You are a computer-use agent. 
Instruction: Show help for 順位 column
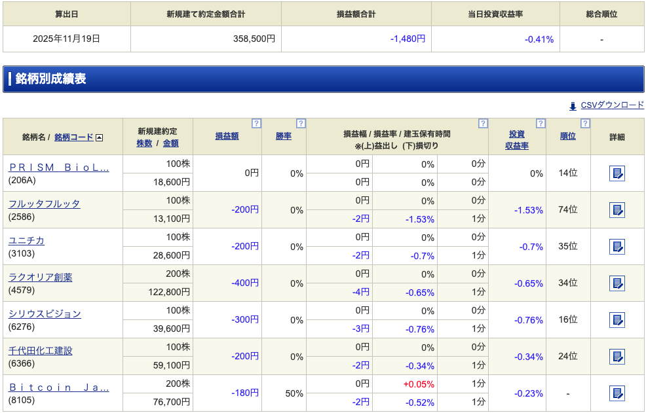585,123
